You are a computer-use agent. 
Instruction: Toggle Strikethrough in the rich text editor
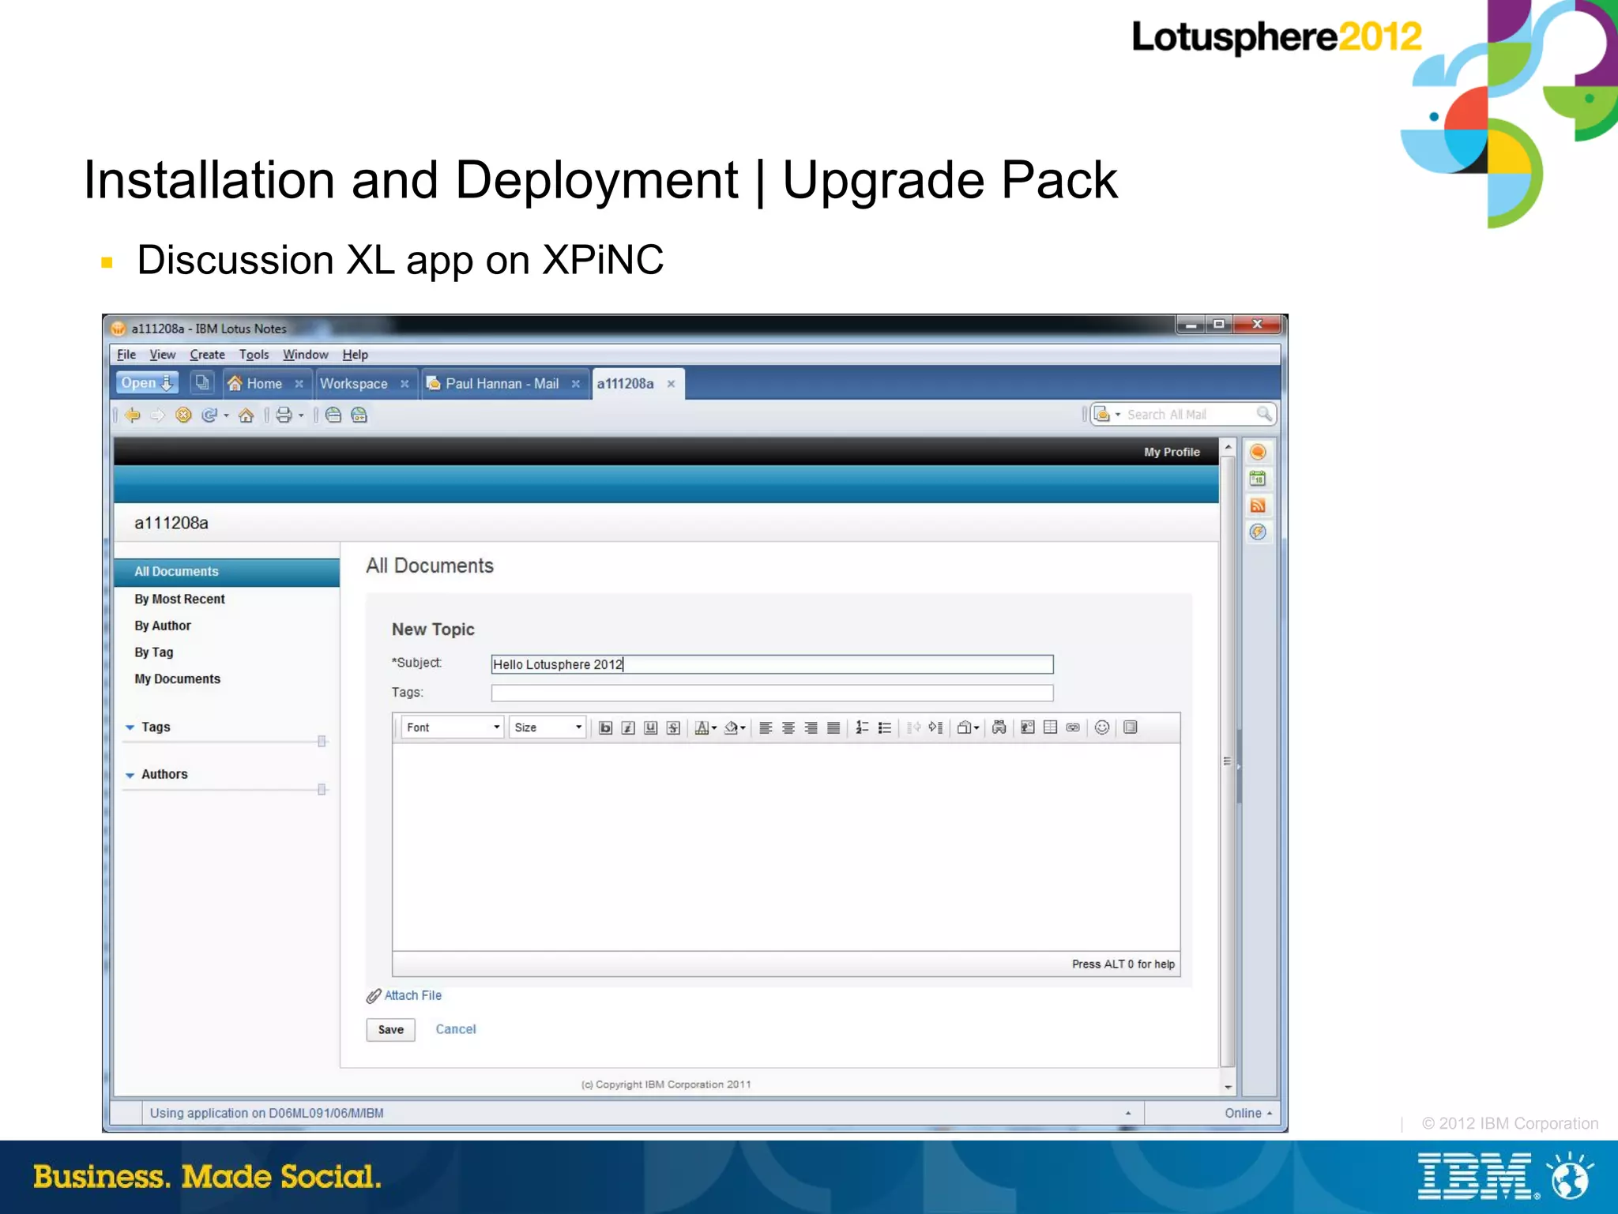[673, 727]
